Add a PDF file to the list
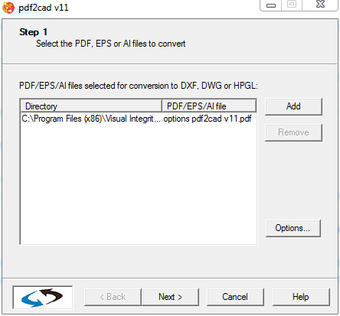Image resolution: width=340 pixels, height=316 pixels. tap(293, 106)
